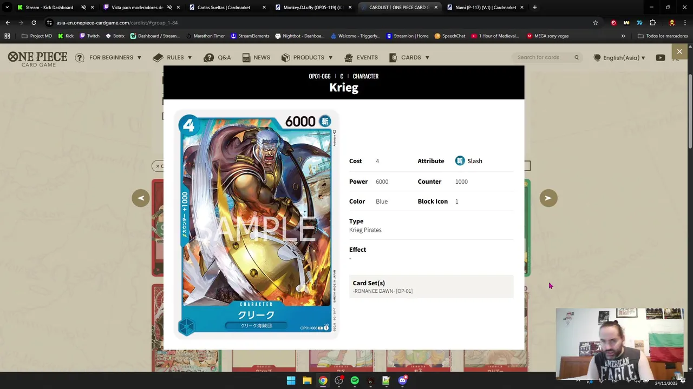
Task: Click the card search magnifier icon
Action: click(x=577, y=57)
